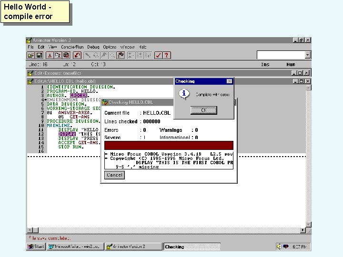
Task: Confirm the Checking popup with OK
Action: (x=204, y=110)
